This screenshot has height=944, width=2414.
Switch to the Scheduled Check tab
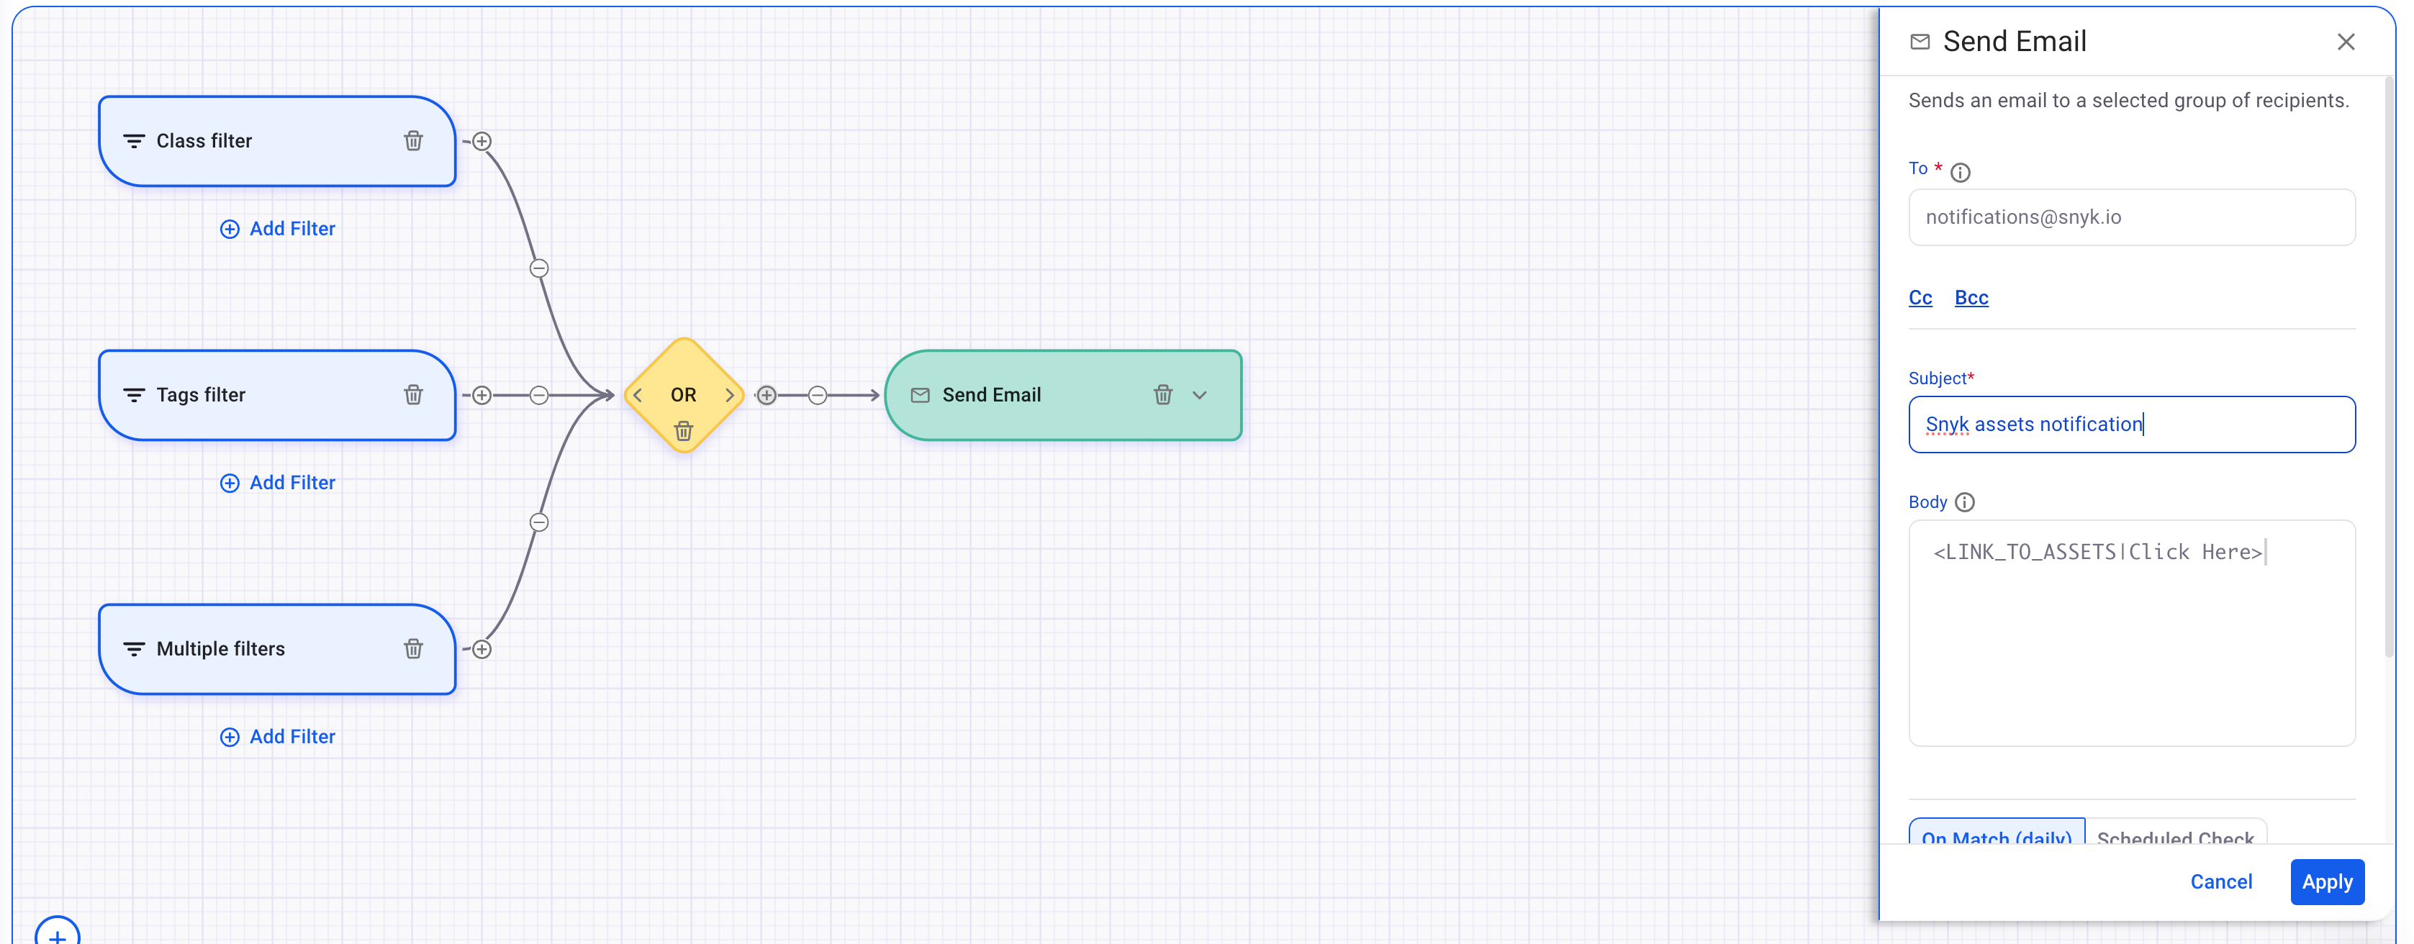[x=2176, y=836]
